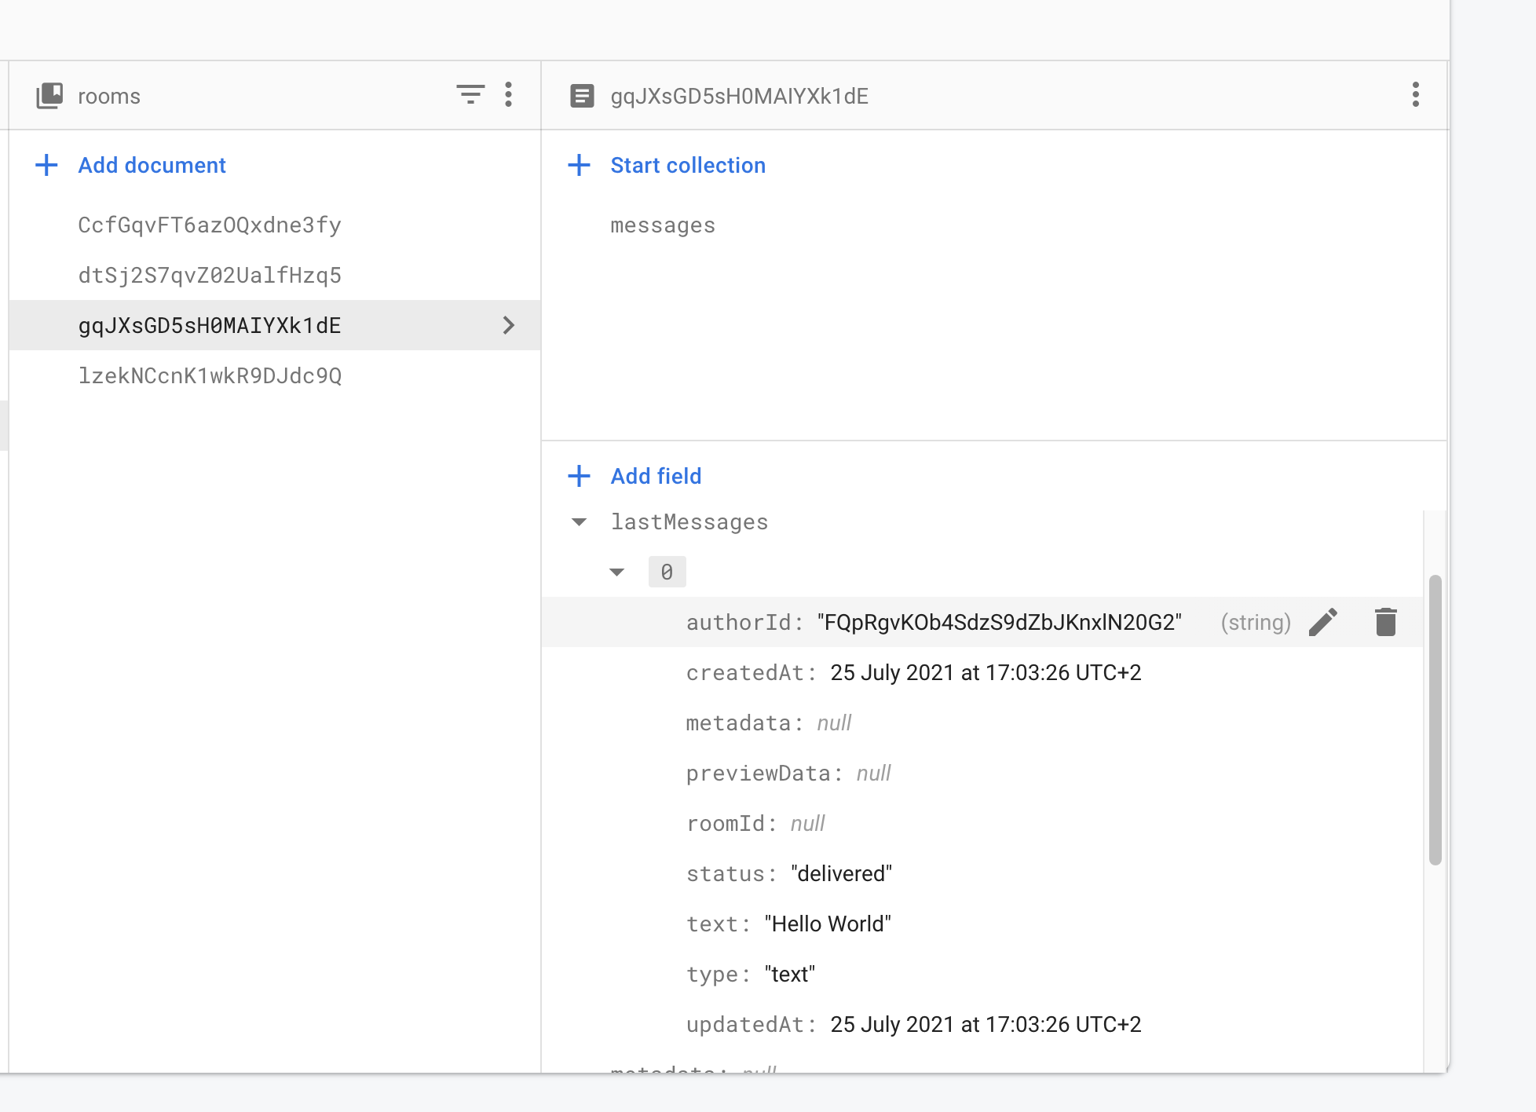Collapse the lastMessages field

579,521
